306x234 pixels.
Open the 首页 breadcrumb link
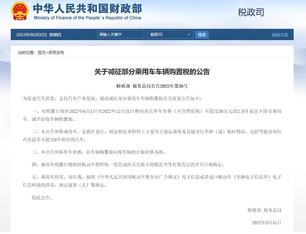click(41, 52)
